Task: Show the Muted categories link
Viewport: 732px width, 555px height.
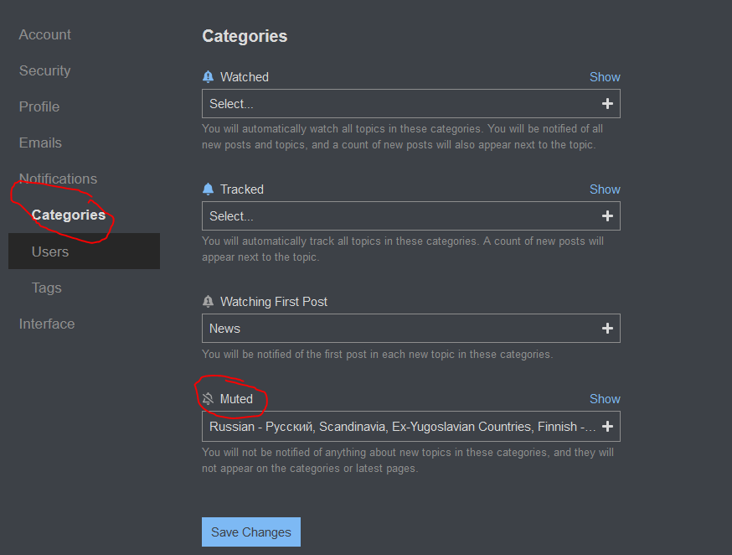Action: 605,399
